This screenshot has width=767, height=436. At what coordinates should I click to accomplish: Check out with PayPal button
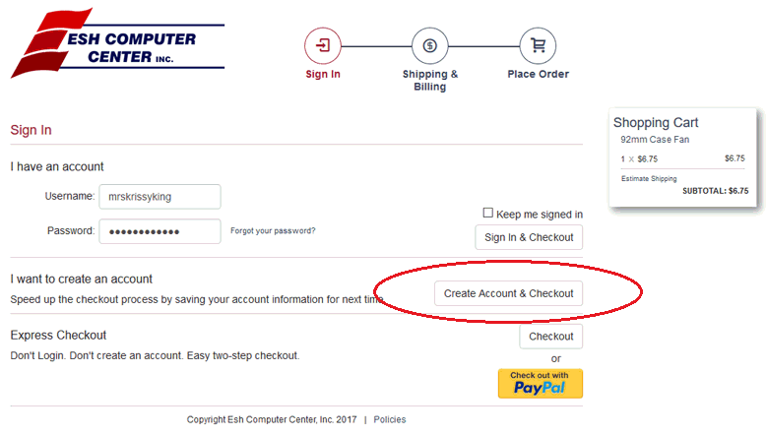pyautogui.click(x=540, y=383)
